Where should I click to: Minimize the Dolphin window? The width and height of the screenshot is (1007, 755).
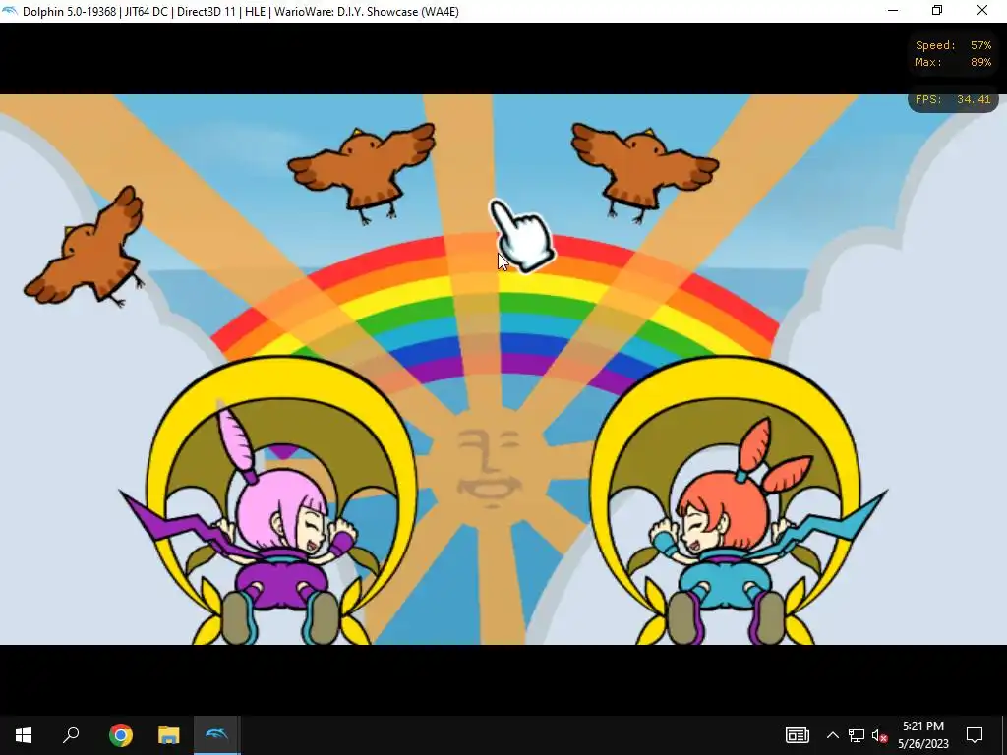coord(893,11)
